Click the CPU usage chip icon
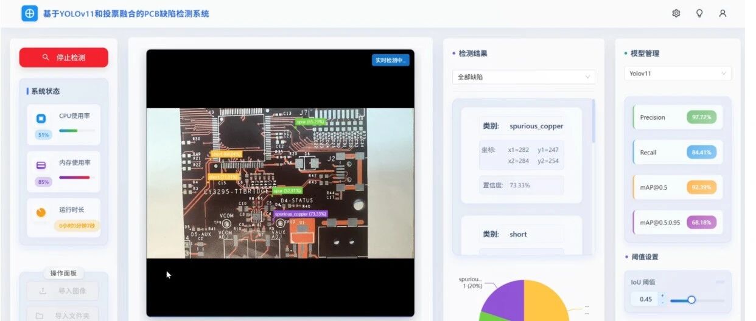Viewport: 756px width, 321px height. [x=41, y=119]
